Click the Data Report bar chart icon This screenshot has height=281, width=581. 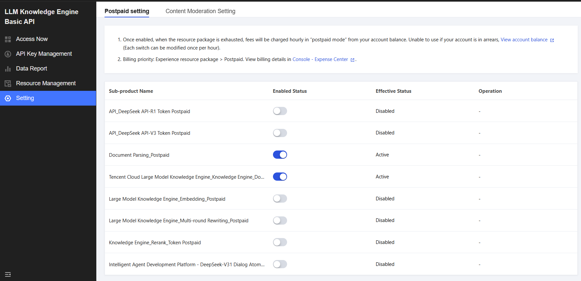click(x=8, y=69)
